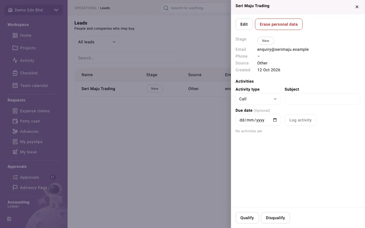This screenshot has height=228, width=365.
Task: Click the Source column header
Action: (x=195, y=75)
